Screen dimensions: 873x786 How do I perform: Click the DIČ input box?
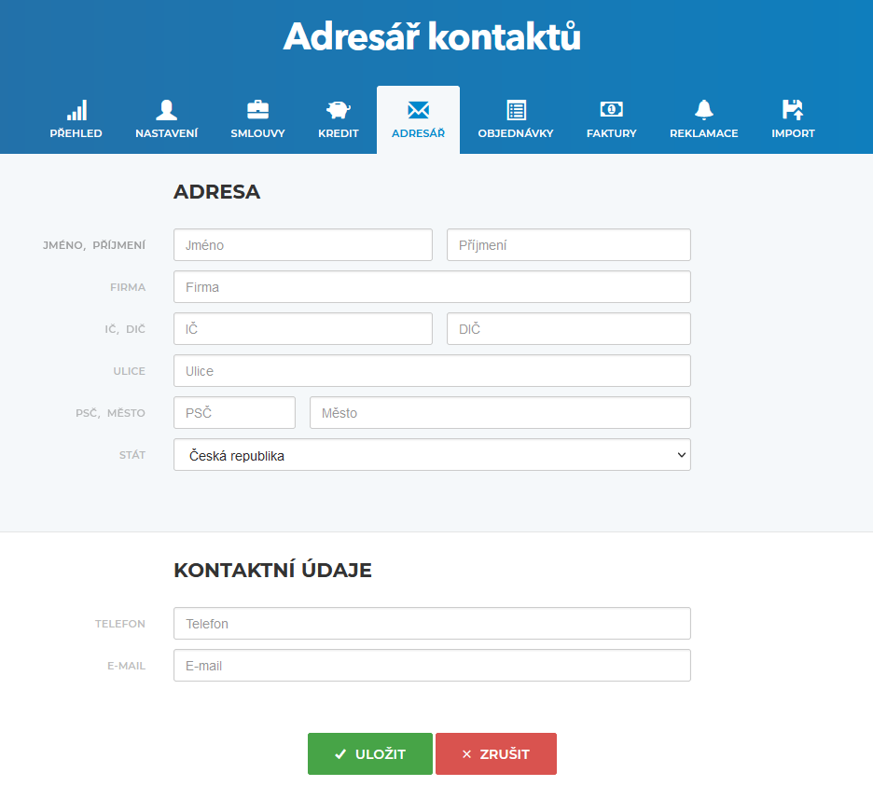569,329
